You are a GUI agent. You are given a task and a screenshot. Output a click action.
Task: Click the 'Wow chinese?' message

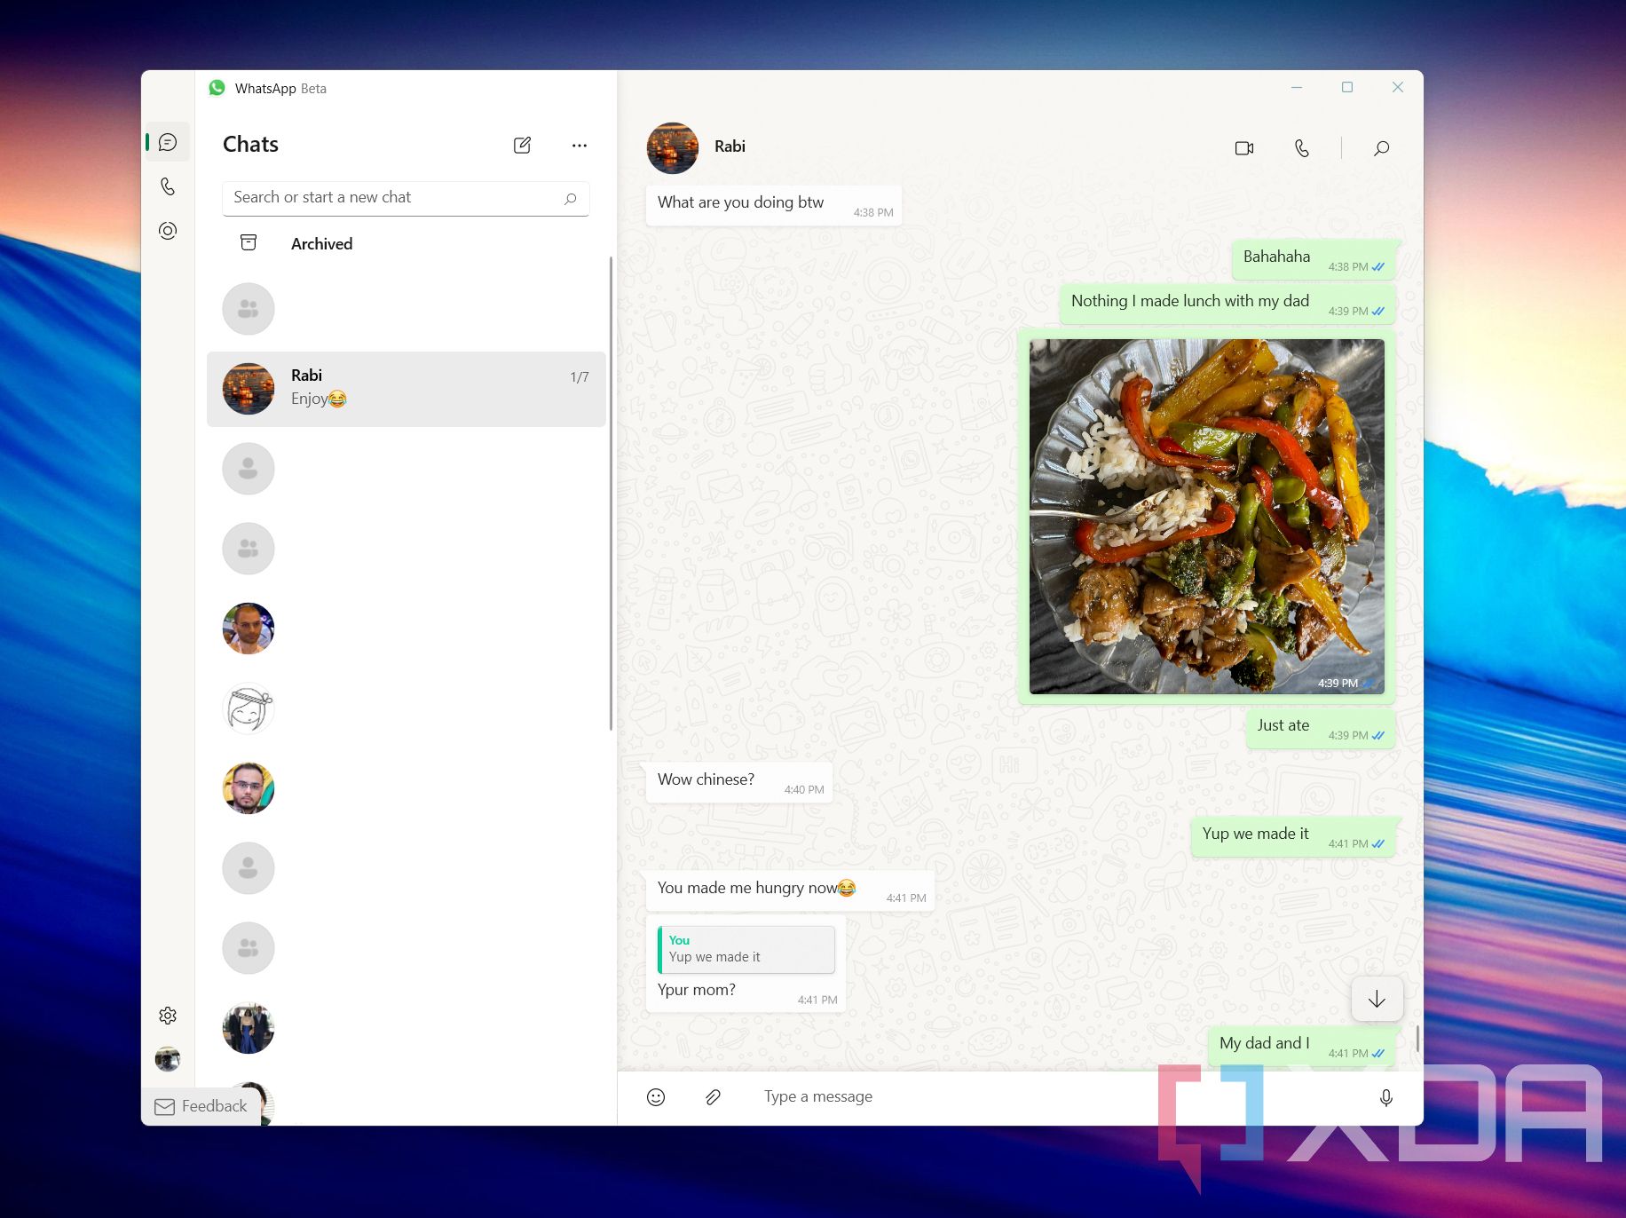[738, 782]
